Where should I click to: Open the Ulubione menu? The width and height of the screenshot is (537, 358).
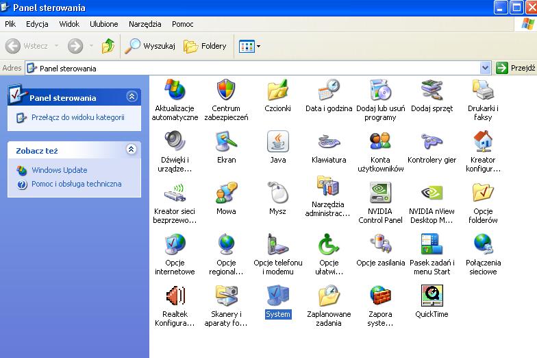coord(104,24)
